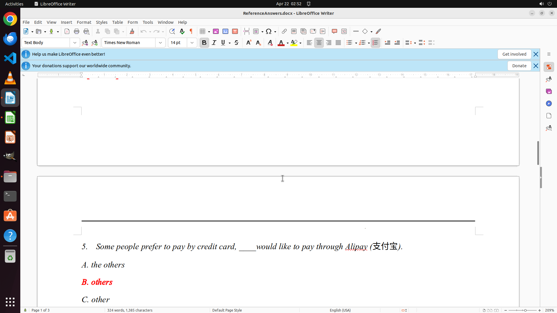Expand the paragraph style dropdown
This screenshot has width=557, height=313.
(75, 43)
